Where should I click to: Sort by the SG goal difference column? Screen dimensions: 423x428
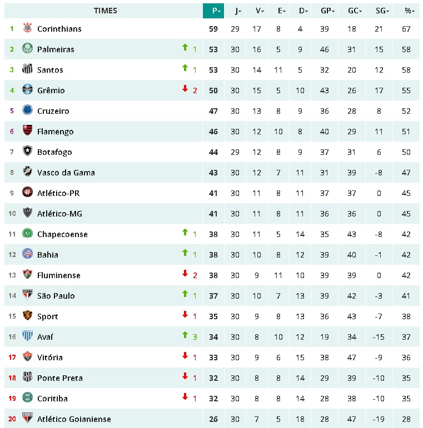point(381,11)
